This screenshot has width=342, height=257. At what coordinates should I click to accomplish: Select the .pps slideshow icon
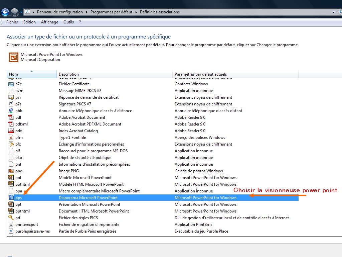(x=11, y=198)
